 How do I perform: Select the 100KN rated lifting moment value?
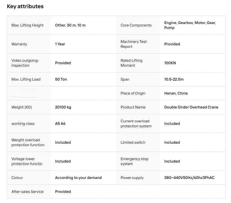click(x=170, y=63)
